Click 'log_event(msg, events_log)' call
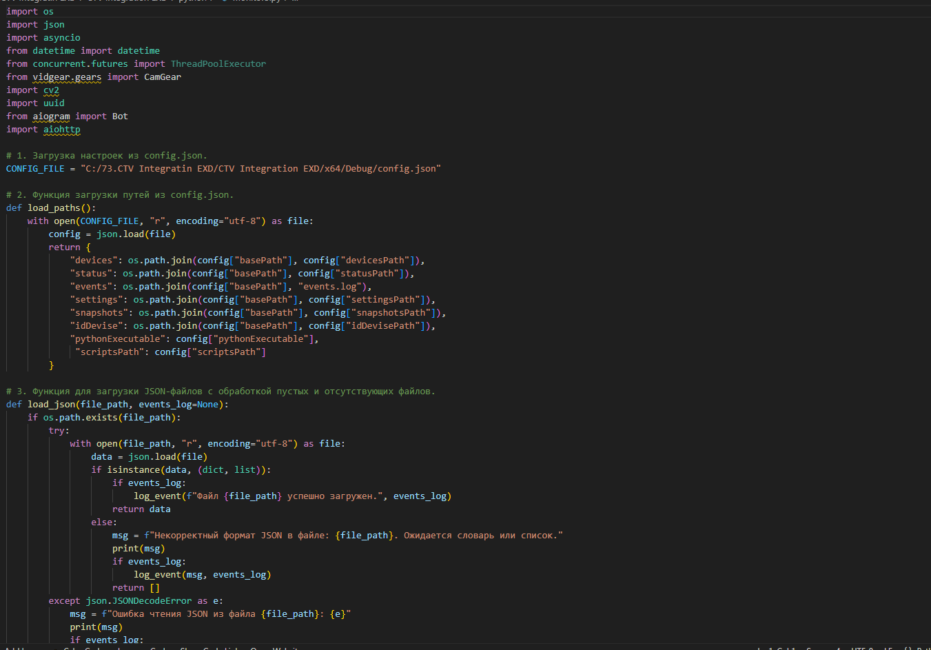This screenshot has width=931, height=650. click(203, 575)
